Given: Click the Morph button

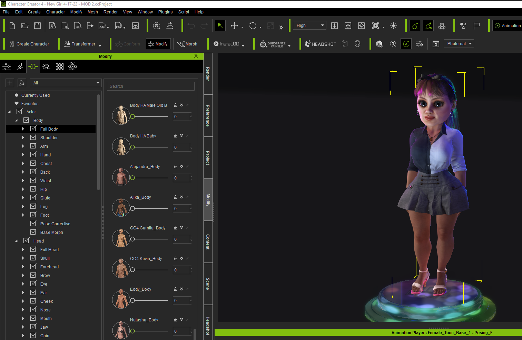Looking at the screenshot, I should pyautogui.click(x=187, y=44).
